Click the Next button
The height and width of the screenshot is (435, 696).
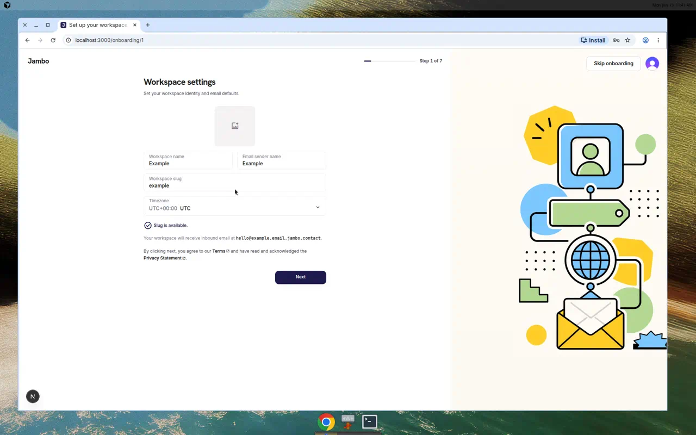tap(301, 277)
